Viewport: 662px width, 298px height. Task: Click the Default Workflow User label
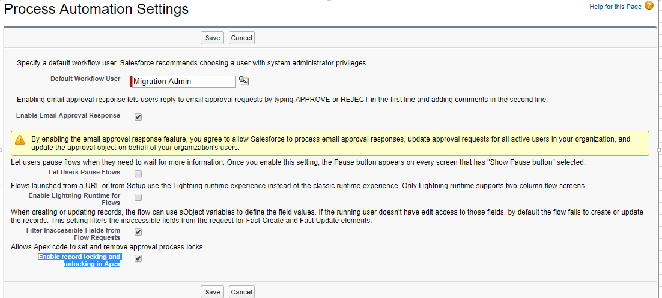tap(85, 79)
